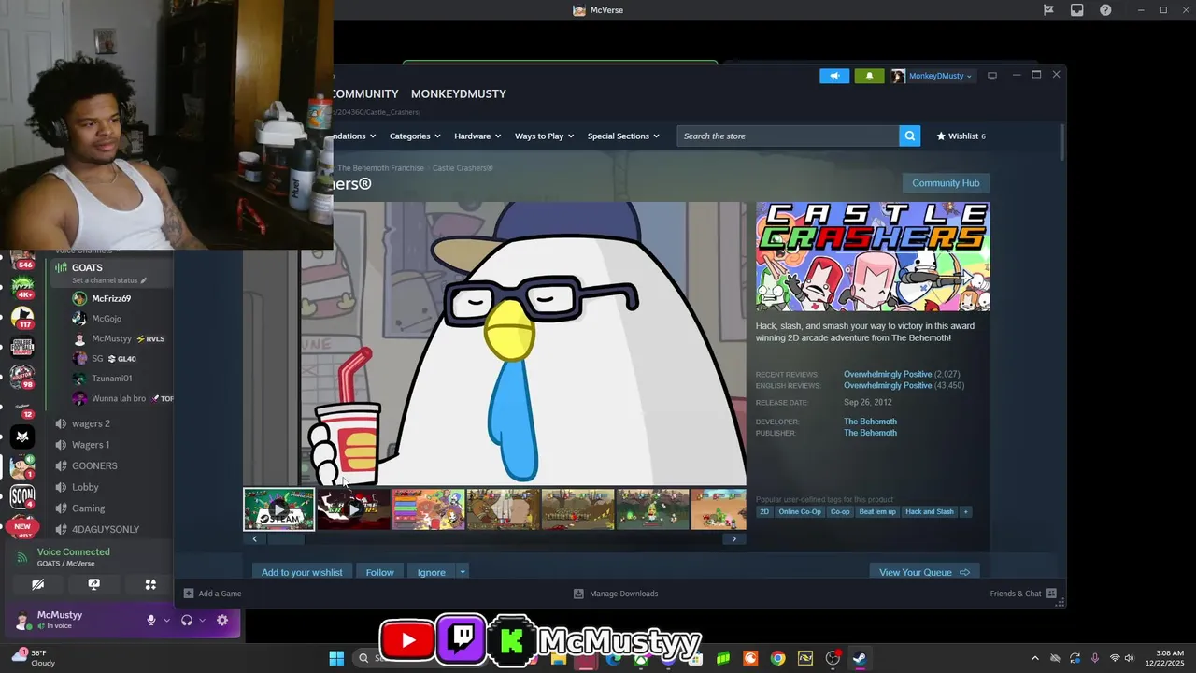Viewport: 1196px width, 673px height.
Task: Open Discord help question mark icon
Action: [x=1106, y=10]
